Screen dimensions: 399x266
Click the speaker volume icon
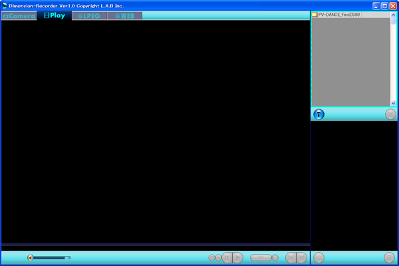pos(30,258)
